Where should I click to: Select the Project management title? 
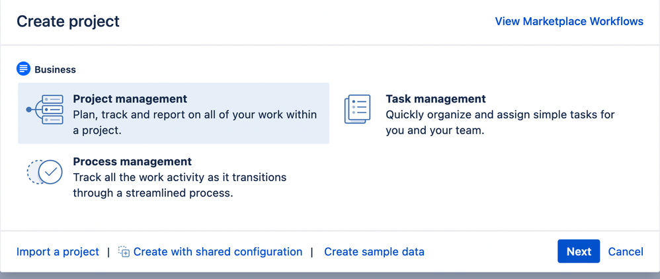coord(130,99)
